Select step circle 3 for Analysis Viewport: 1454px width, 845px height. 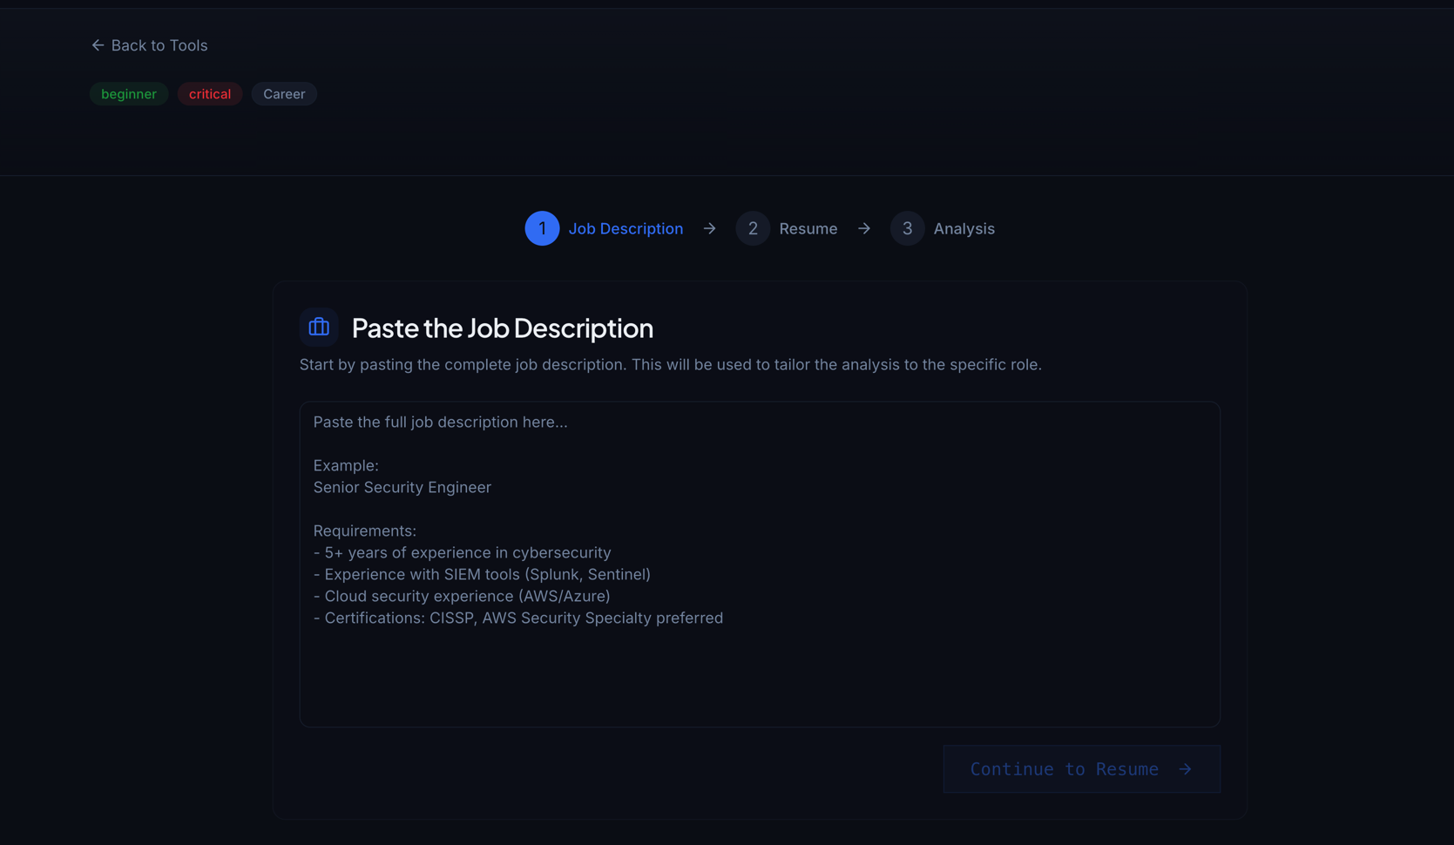click(907, 228)
